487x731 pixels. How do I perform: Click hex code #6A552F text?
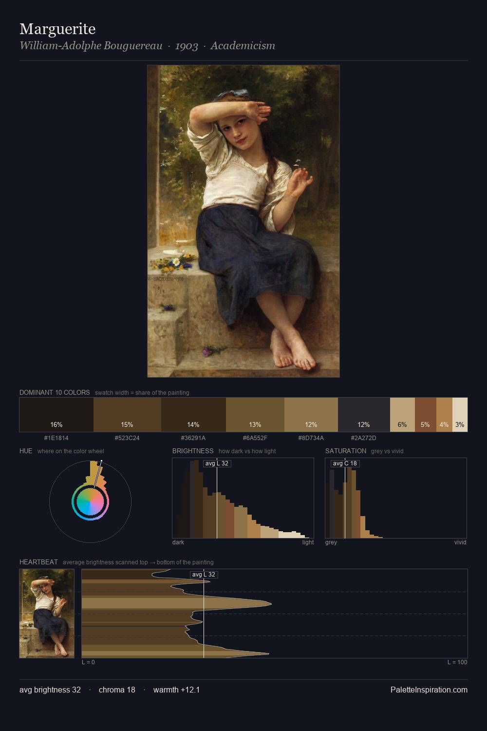(255, 438)
